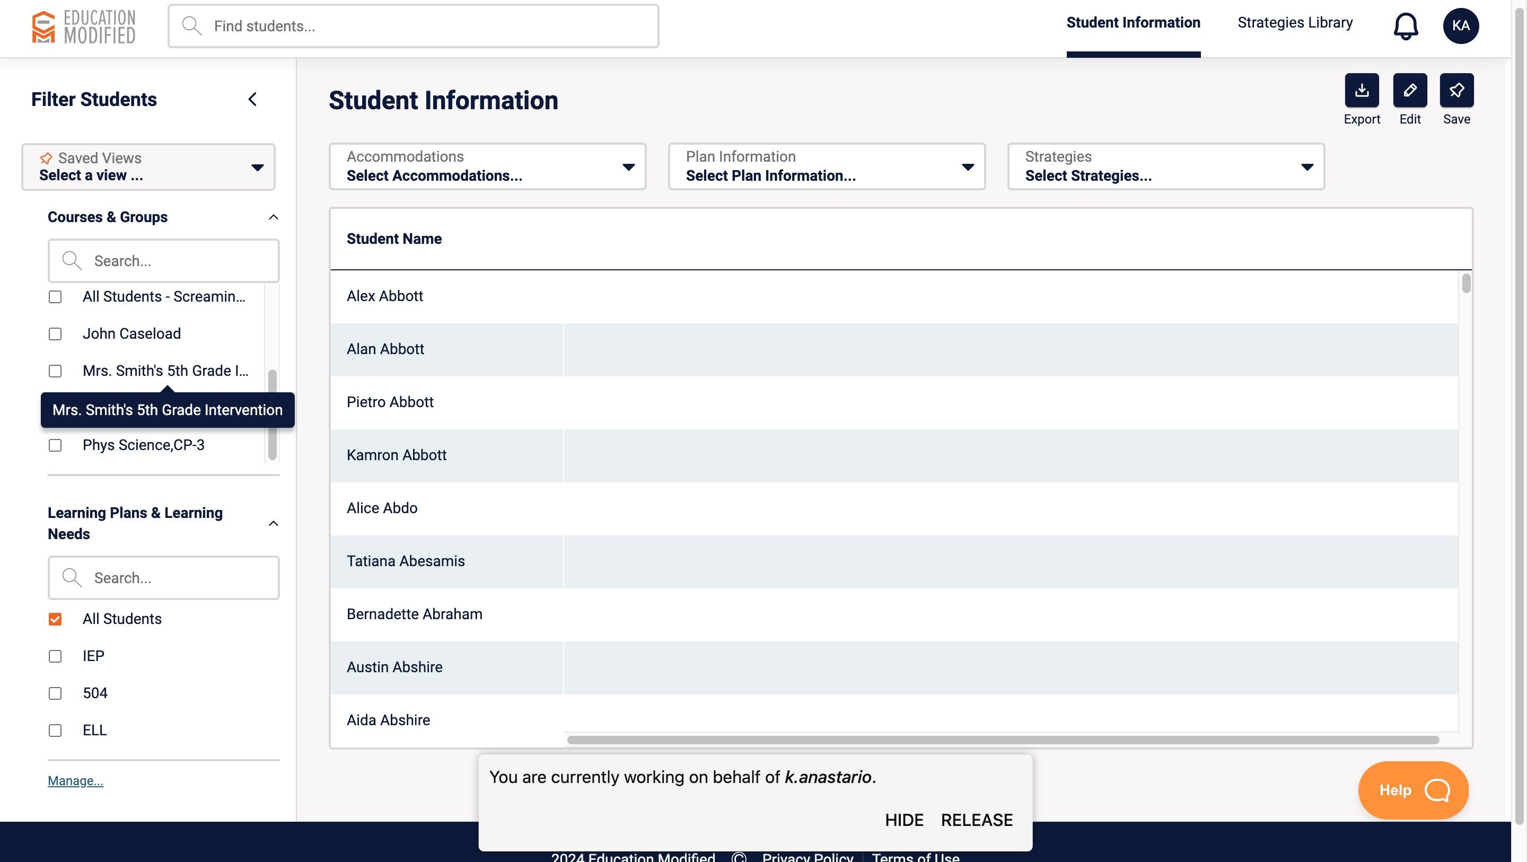Image resolution: width=1527 pixels, height=862 pixels.
Task: Click the Export download icon
Action: click(1362, 90)
